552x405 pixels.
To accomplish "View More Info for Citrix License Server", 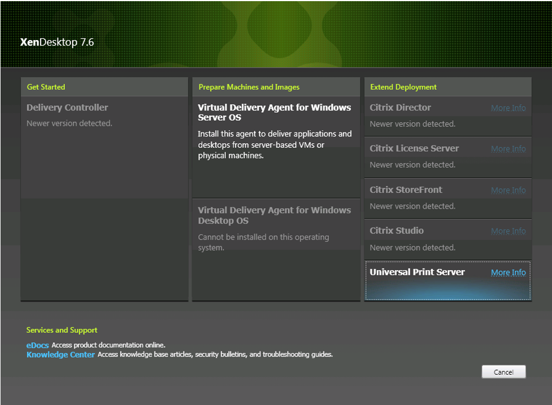I will pyautogui.click(x=508, y=149).
